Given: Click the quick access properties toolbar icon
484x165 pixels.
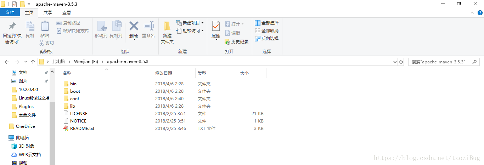Looking at the screenshot, I should click(15, 4).
